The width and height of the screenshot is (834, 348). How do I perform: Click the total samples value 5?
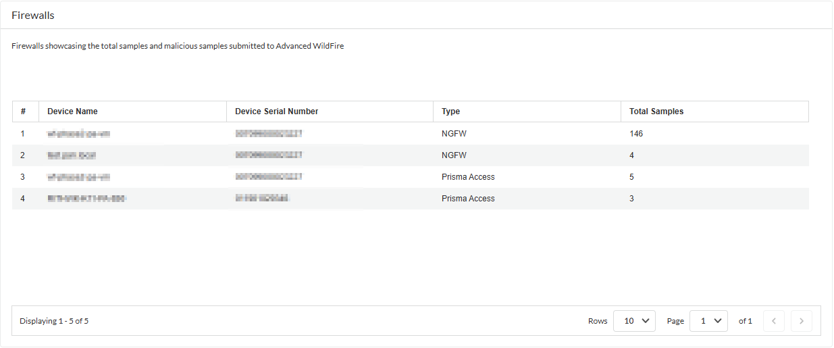coord(632,177)
